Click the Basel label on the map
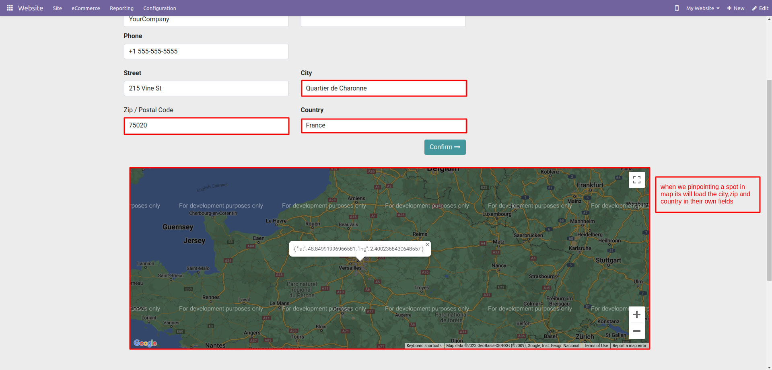This screenshot has width=772, height=370. (550, 336)
